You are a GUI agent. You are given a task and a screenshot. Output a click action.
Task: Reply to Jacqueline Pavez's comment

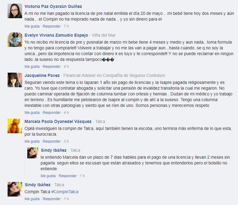tap(51, 113)
